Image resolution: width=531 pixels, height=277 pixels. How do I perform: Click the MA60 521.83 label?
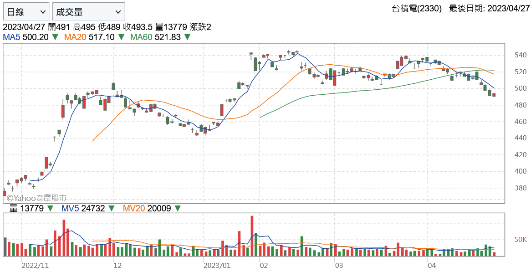155,37
